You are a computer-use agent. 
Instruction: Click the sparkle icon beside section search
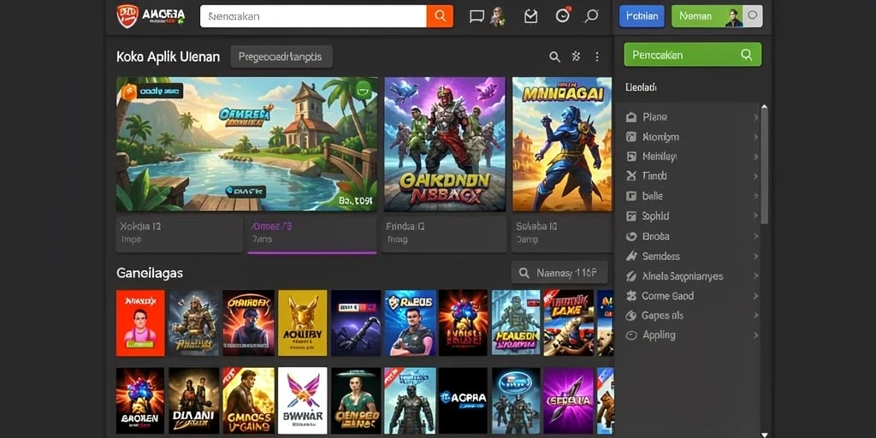tap(576, 56)
